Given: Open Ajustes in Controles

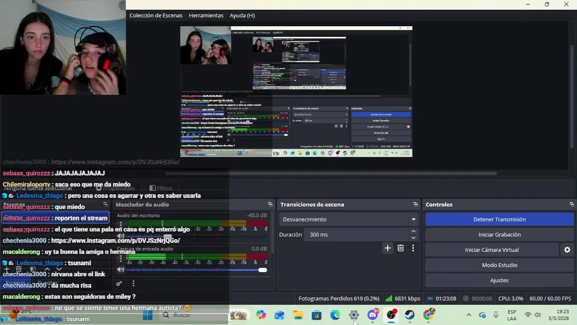Looking at the screenshot, I should [x=499, y=280].
